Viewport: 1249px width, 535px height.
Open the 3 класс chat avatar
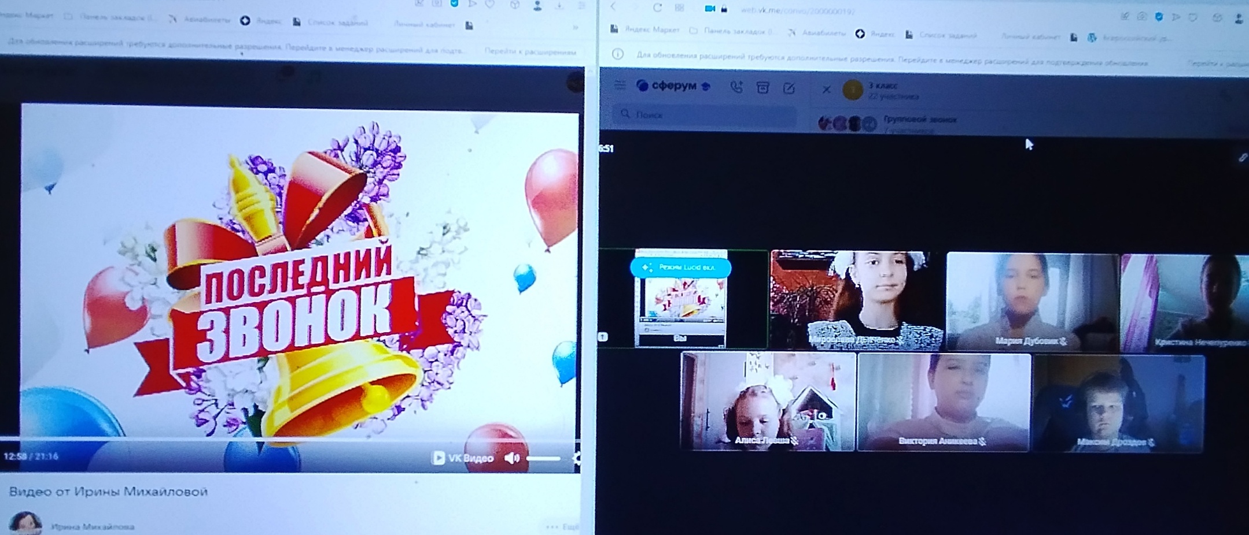point(853,90)
